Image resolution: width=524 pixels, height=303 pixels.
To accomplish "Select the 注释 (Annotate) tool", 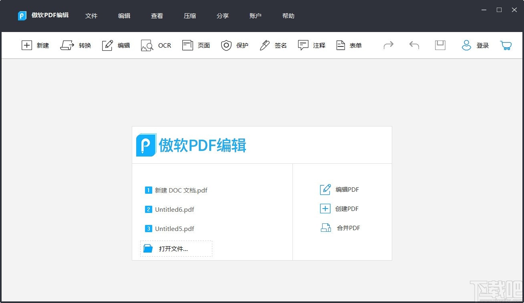I will point(311,45).
